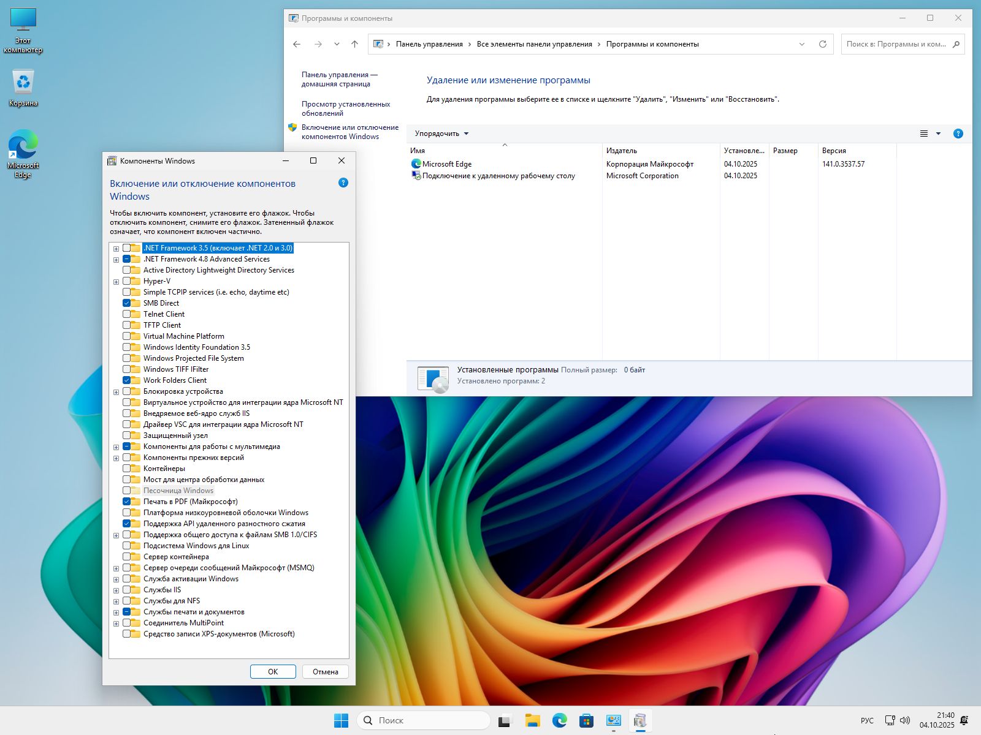
Task: Open File Explorer from the taskbar
Action: pyautogui.click(x=532, y=721)
